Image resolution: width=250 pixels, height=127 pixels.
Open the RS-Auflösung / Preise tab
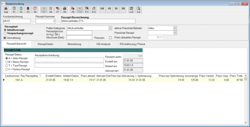click(132, 44)
